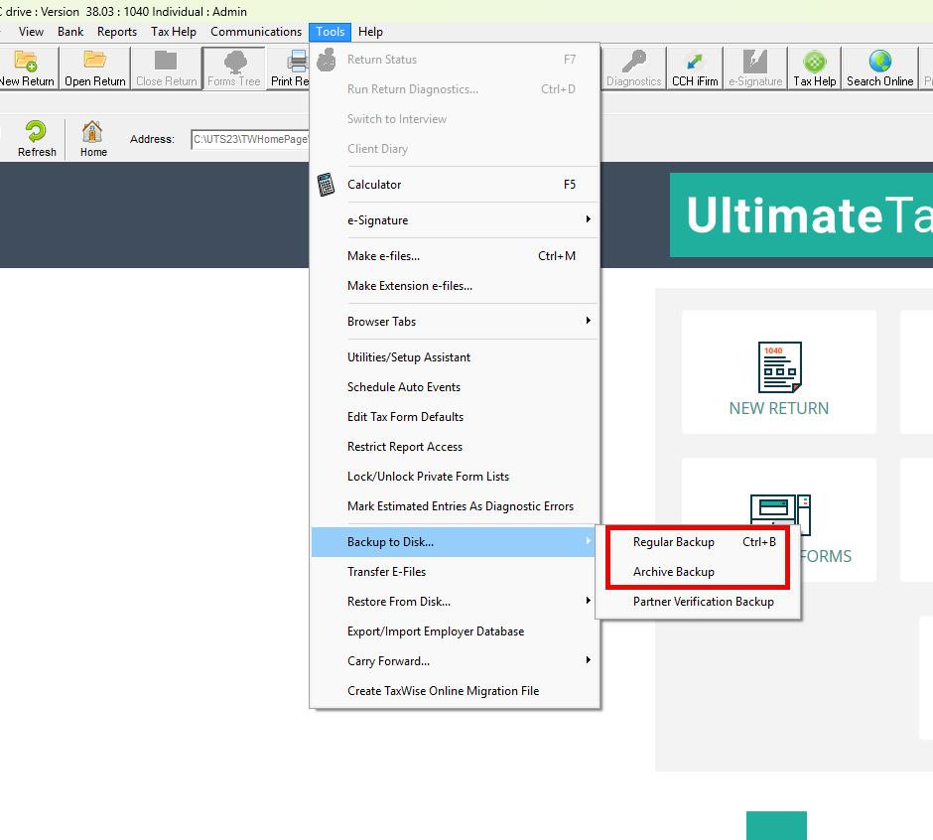The width and height of the screenshot is (933, 840).
Task: Open the Forms Tree toolbar icon
Action: pyautogui.click(x=235, y=62)
